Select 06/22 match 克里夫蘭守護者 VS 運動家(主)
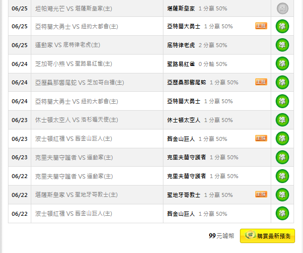The width and height of the screenshot is (303, 253). [74, 176]
